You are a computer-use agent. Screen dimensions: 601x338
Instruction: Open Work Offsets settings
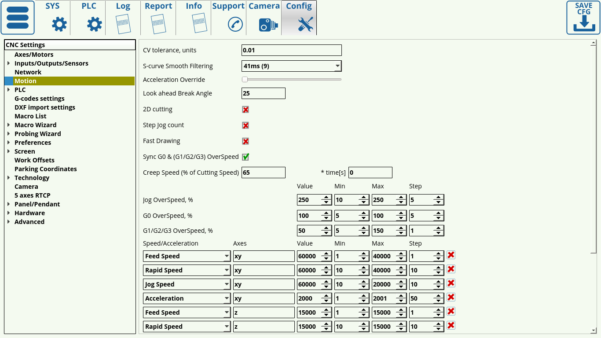(34, 160)
